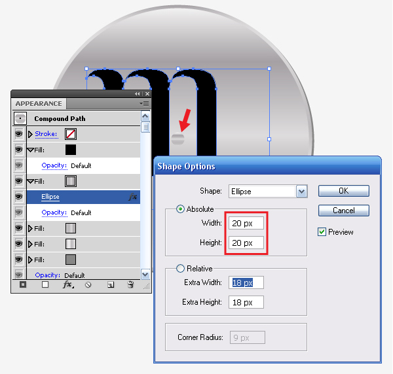
Task: Click the Extra Height field
Action: coord(246,302)
